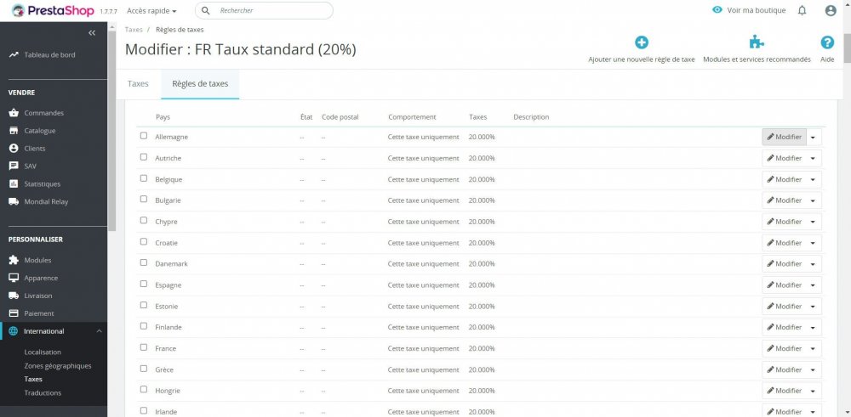Viewport: 851px width, 417px height.
Task: Open Zones géographiques submenu item
Action: (x=58, y=365)
